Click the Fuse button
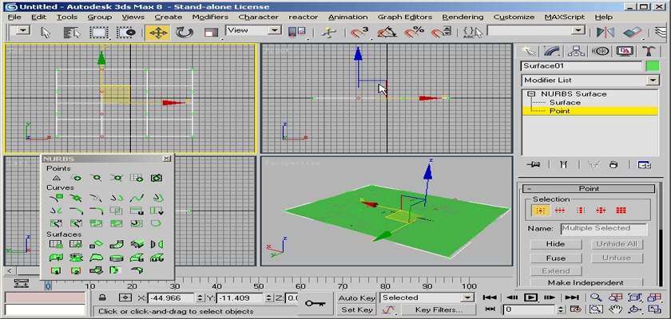The height and width of the screenshot is (319, 671). coord(556,258)
